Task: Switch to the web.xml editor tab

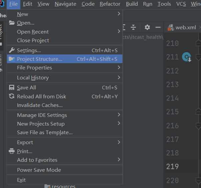Action: coord(186,28)
